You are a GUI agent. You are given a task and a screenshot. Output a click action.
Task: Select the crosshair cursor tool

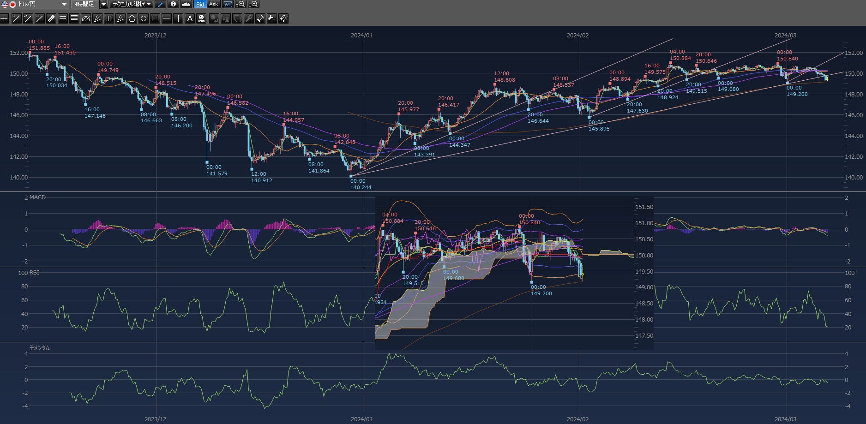pos(5,18)
